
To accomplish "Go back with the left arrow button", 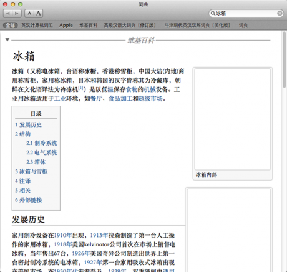I will point(8,13).
